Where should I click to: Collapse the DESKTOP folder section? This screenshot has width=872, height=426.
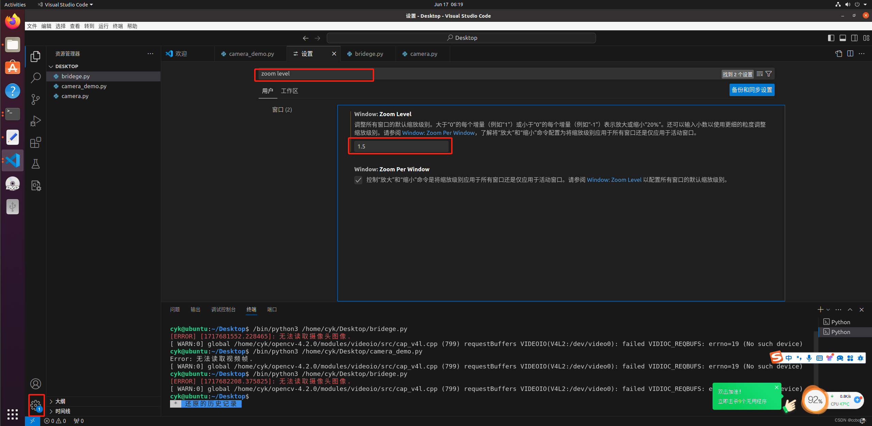tap(51, 66)
